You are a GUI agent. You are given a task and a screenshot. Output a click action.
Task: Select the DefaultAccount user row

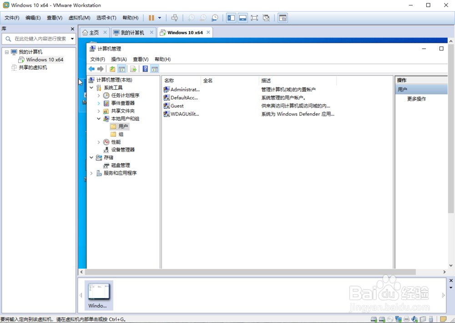coord(181,97)
